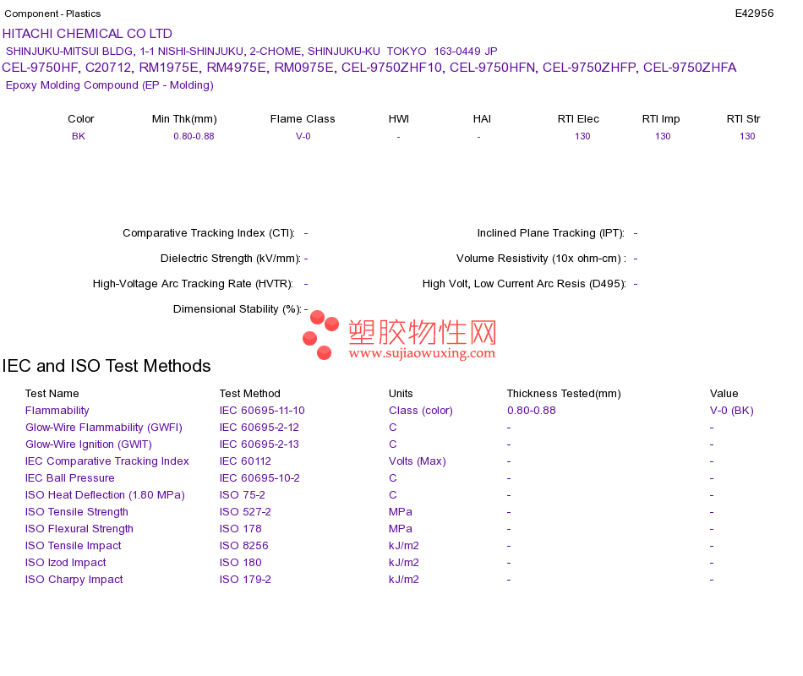Click the Thickness Tested(mm) column header

(x=564, y=393)
